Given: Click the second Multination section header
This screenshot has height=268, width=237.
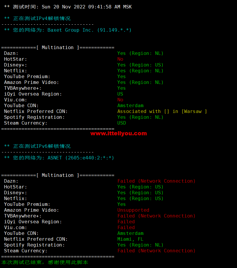Looking at the screenshot, I should [x=58, y=175].
